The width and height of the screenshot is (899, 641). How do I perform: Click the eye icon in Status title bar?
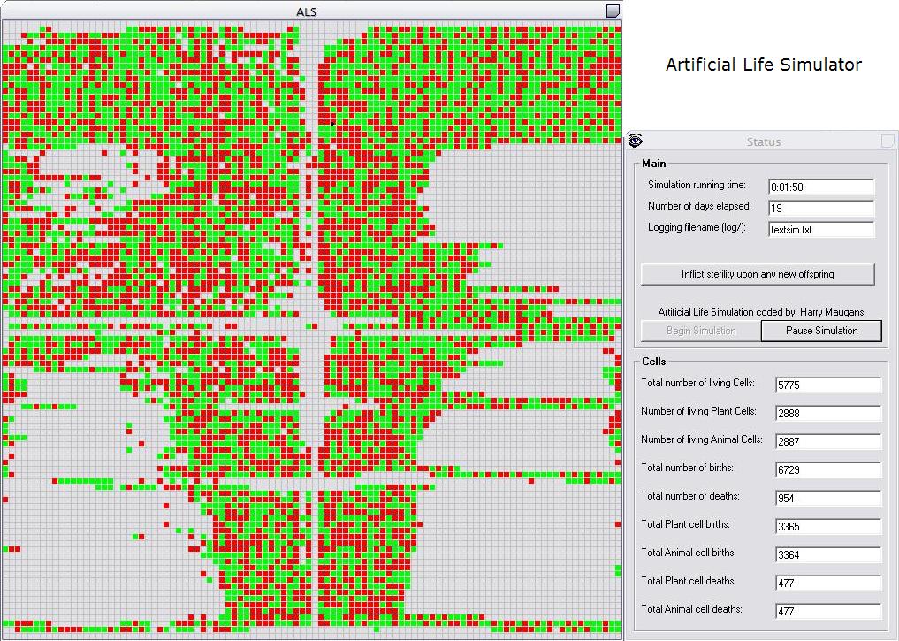pos(636,141)
